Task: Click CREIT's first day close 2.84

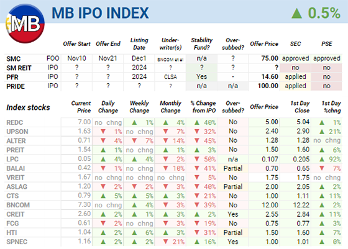Action: (303, 214)
